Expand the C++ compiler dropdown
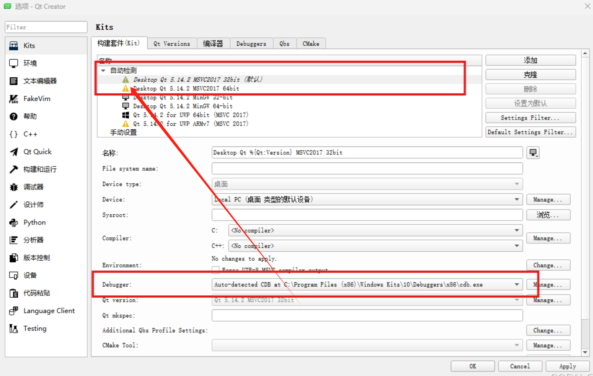This screenshot has width=593, height=376. coord(516,246)
